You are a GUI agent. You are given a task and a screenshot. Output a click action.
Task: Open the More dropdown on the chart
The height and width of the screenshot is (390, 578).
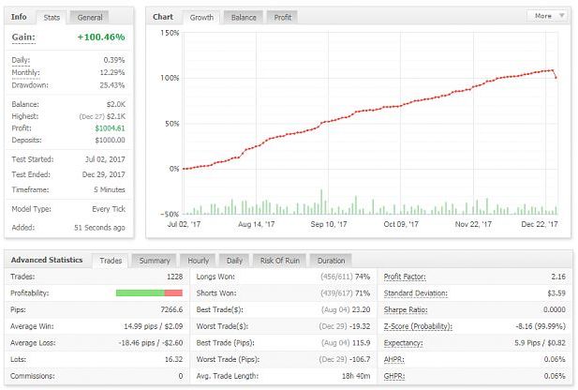point(548,16)
